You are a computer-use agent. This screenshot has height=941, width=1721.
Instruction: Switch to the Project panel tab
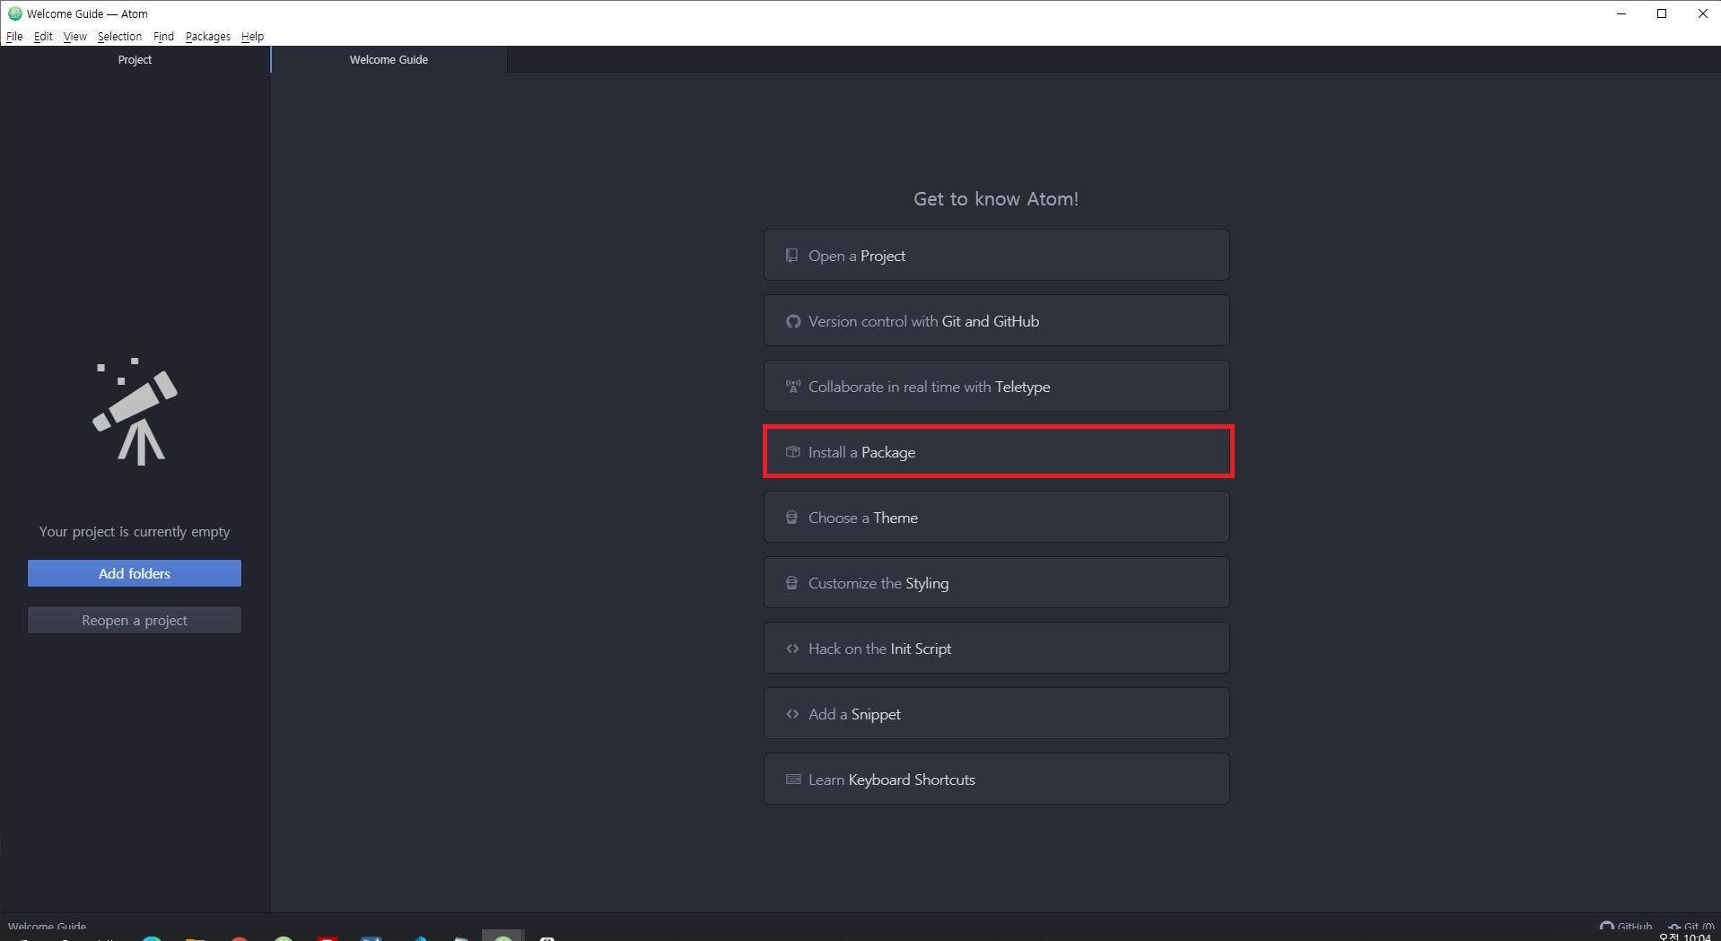(135, 59)
